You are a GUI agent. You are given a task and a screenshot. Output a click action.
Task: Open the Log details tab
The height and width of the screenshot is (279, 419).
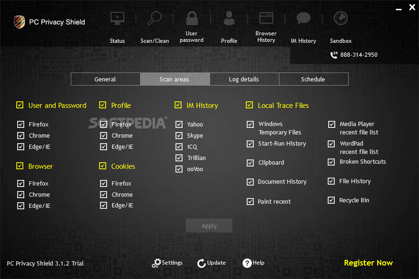pyautogui.click(x=244, y=80)
